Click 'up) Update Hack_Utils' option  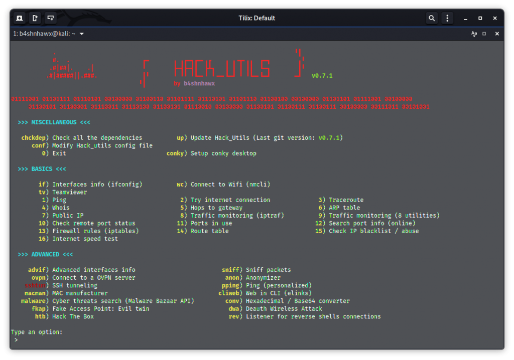click(260, 137)
